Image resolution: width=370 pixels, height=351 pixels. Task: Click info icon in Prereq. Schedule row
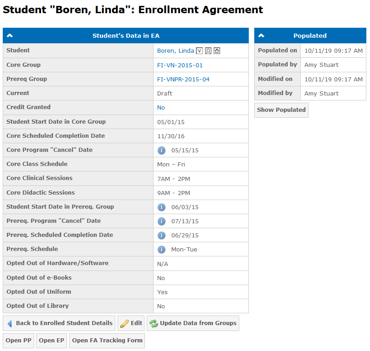[x=161, y=250]
